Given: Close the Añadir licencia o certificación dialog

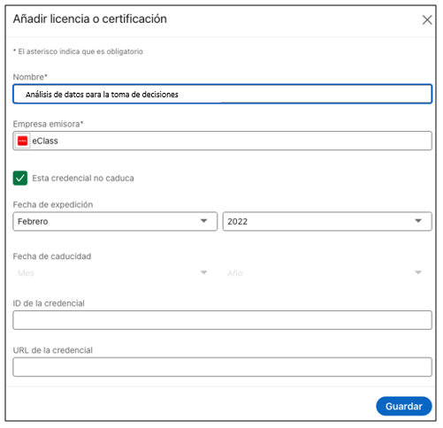Looking at the screenshot, I should 427,20.
